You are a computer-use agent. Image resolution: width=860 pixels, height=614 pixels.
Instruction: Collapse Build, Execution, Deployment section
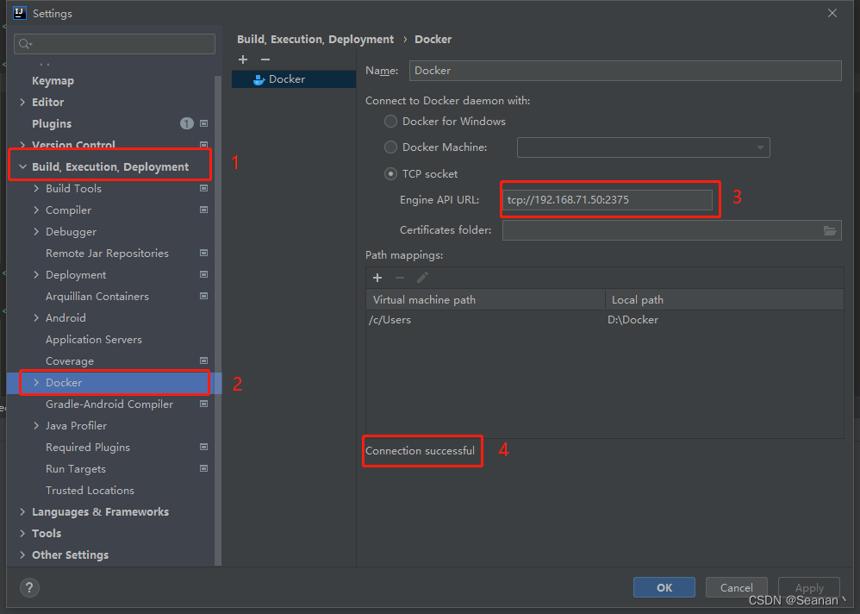[22, 166]
